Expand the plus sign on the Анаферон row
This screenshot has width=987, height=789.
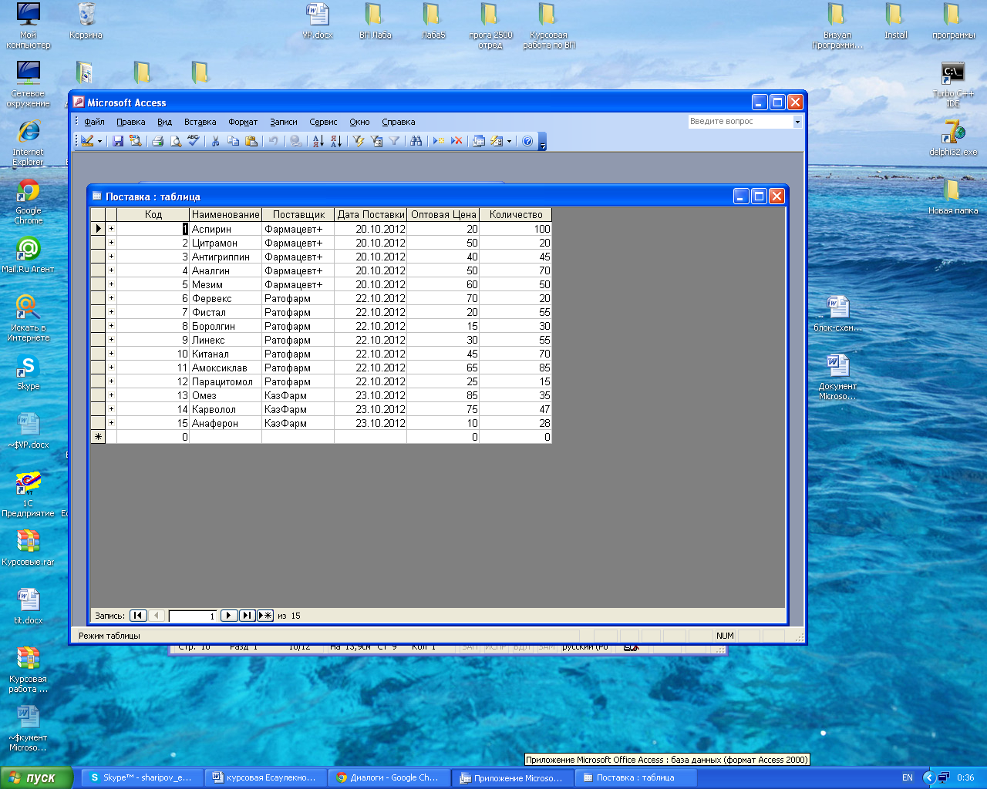pyautogui.click(x=111, y=423)
